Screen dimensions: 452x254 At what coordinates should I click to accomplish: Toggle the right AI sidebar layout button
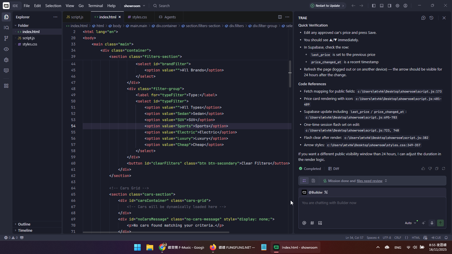pos(390,6)
